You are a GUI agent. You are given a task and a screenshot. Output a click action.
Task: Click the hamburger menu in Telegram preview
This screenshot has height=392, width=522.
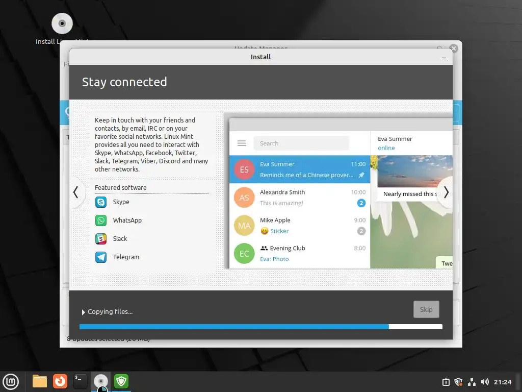(x=242, y=143)
